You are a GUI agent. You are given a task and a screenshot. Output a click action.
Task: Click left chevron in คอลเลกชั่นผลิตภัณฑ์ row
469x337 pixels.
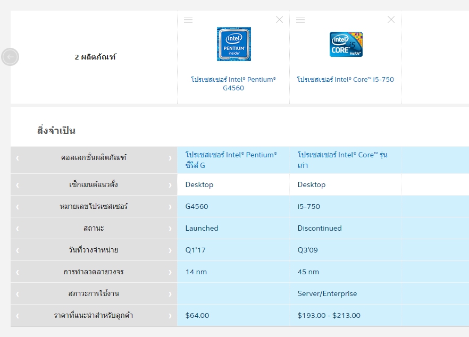click(18, 158)
